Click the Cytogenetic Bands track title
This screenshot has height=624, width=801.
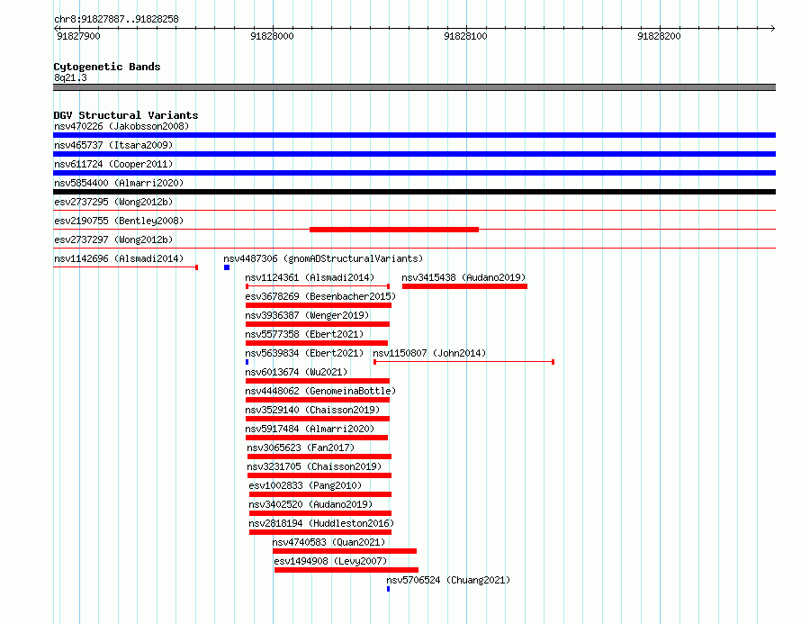point(107,67)
